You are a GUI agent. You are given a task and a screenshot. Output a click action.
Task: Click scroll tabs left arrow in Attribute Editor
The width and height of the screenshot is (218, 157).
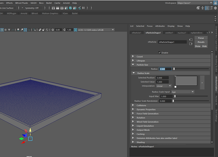[x=210, y=33]
